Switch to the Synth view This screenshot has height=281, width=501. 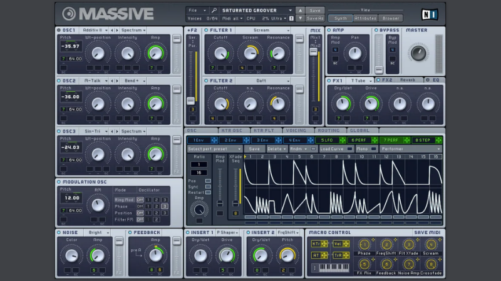point(340,18)
